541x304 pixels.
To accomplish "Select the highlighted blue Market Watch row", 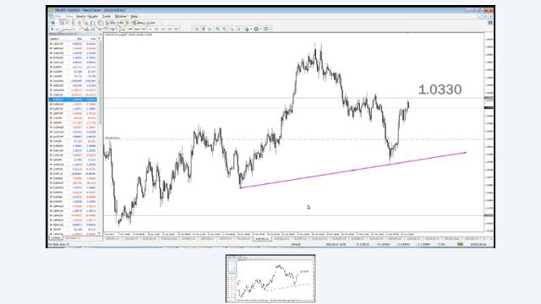I will (74, 100).
